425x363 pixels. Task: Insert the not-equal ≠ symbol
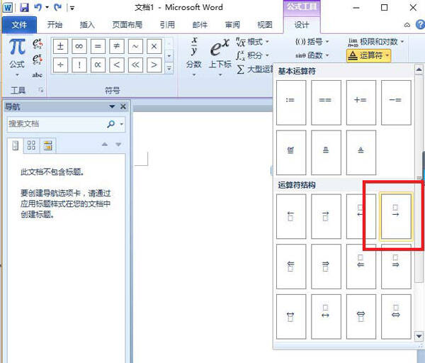click(117, 46)
